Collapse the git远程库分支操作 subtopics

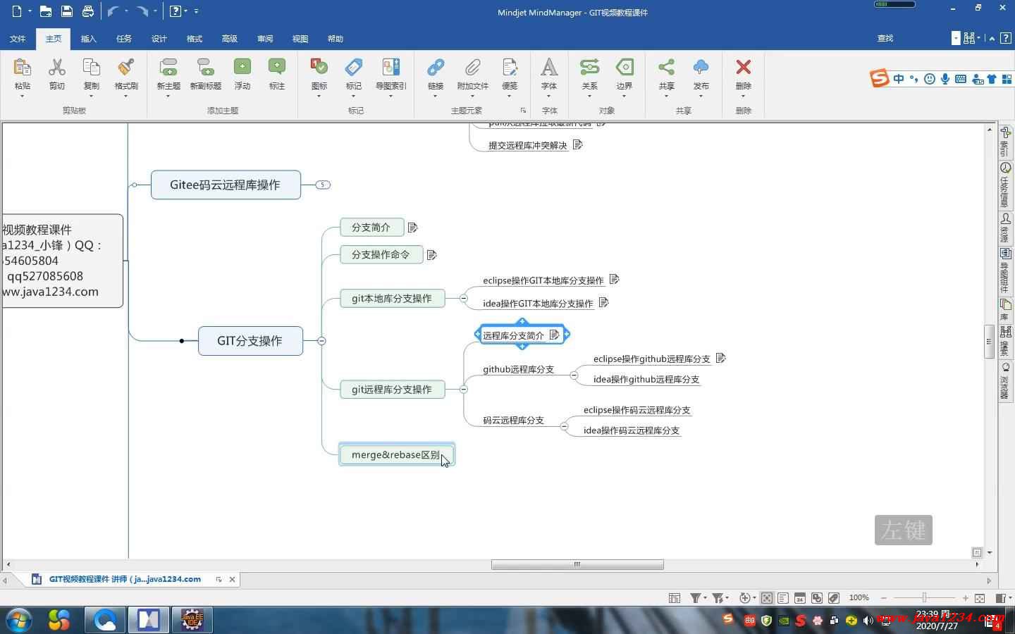[x=463, y=390]
